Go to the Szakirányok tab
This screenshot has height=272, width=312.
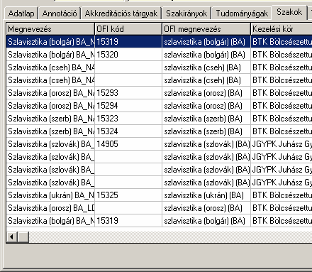pyautogui.click(x=186, y=13)
